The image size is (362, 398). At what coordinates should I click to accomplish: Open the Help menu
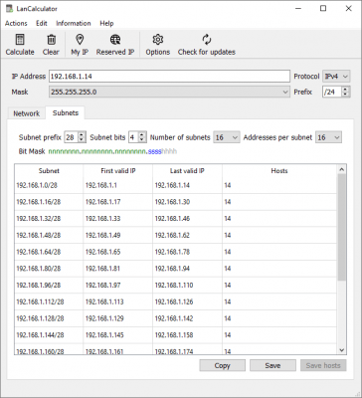pos(106,23)
